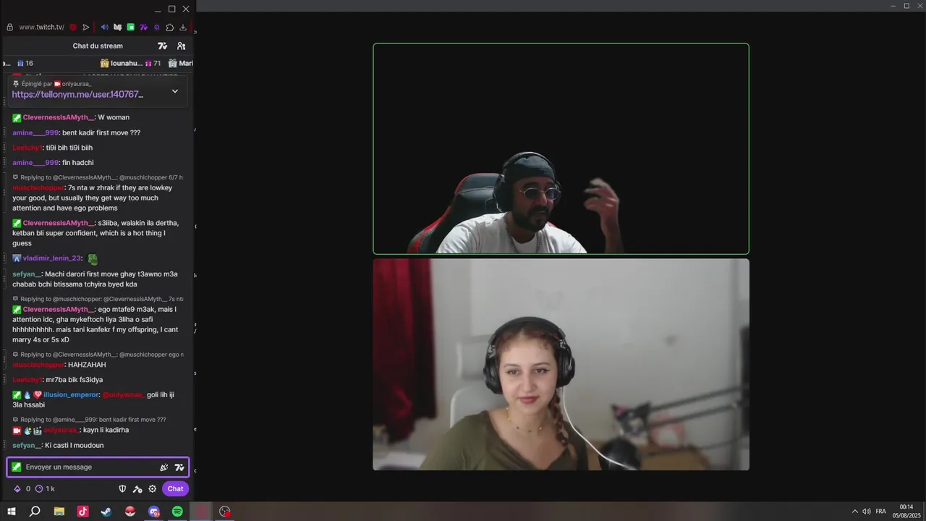Click the top streamer's webcam feed with sunglasses

[561, 149]
